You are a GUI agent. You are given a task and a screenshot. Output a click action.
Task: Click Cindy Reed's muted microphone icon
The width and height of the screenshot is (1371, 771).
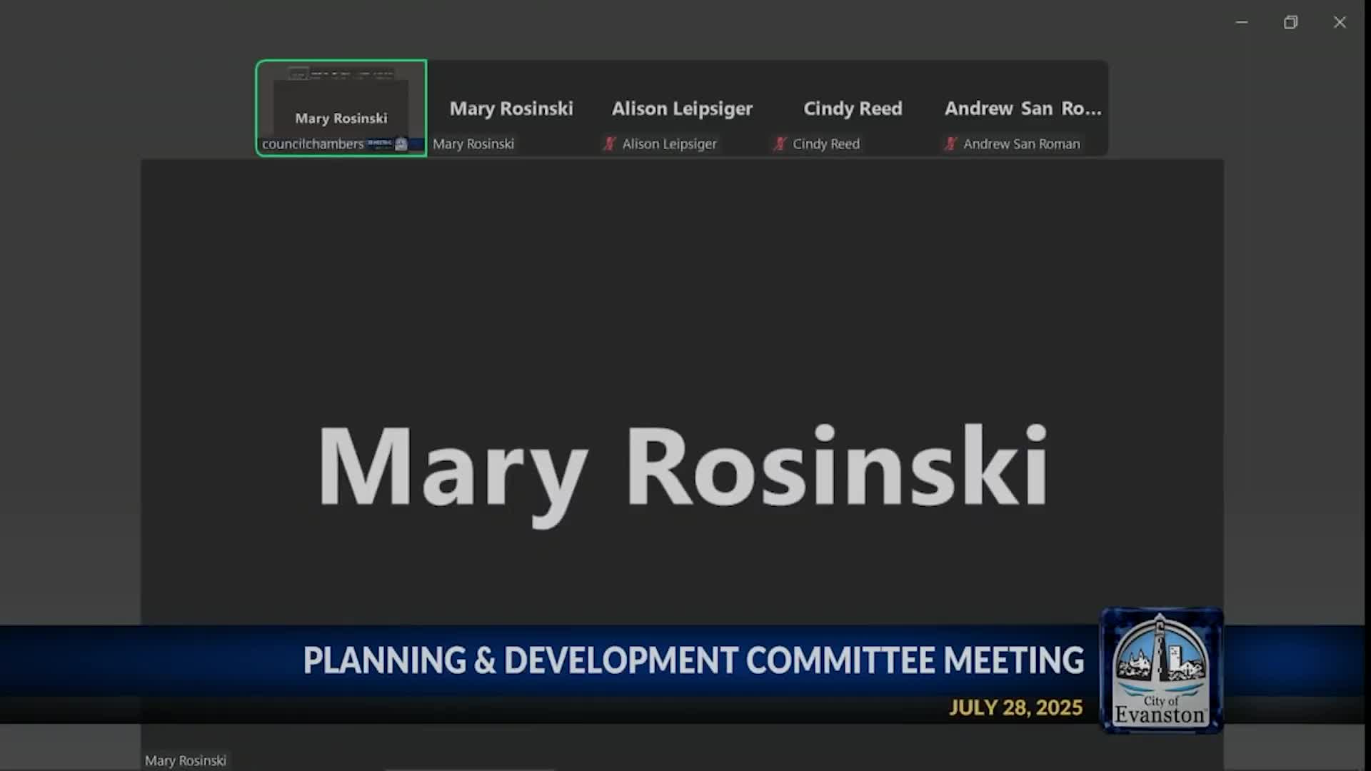click(x=780, y=143)
